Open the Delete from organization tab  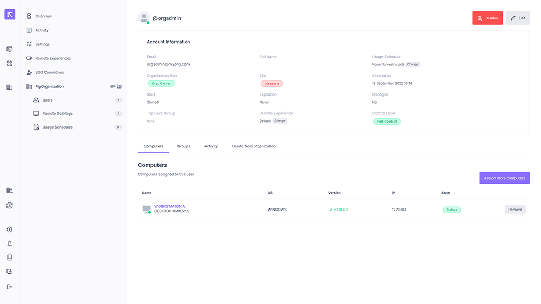click(x=254, y=146)
